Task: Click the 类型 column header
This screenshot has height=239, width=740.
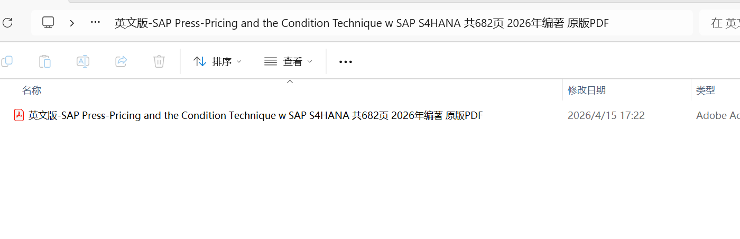Action: tap(706, 90)
